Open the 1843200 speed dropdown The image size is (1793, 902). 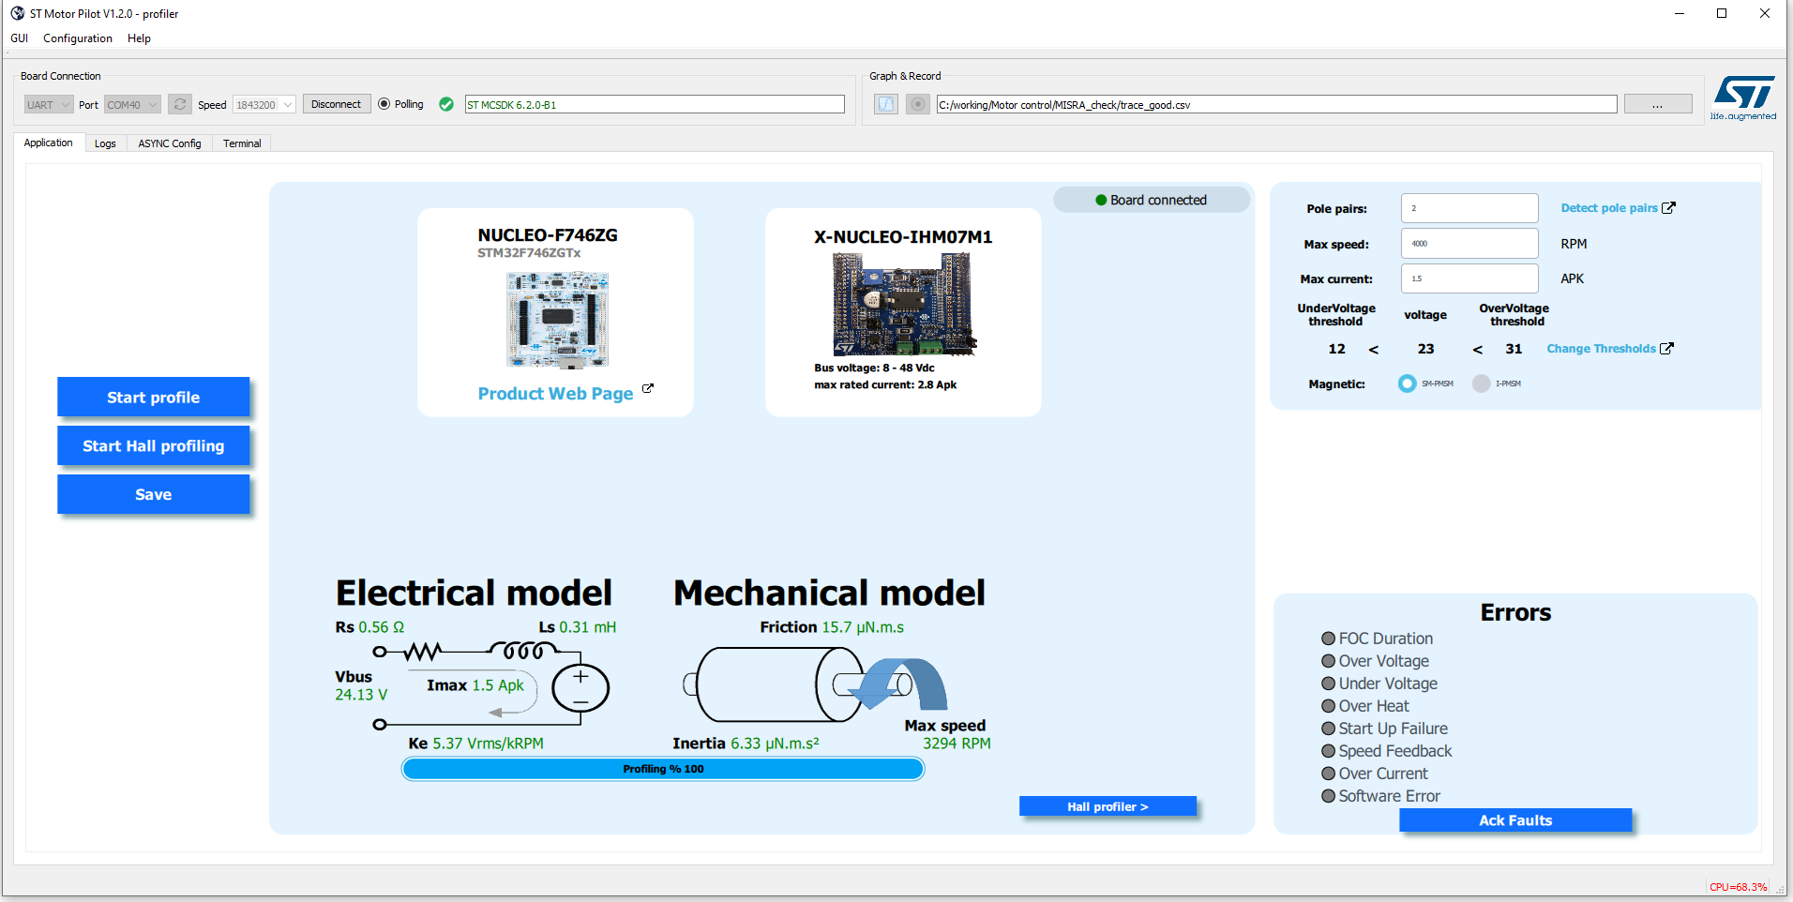pos(264,105)
